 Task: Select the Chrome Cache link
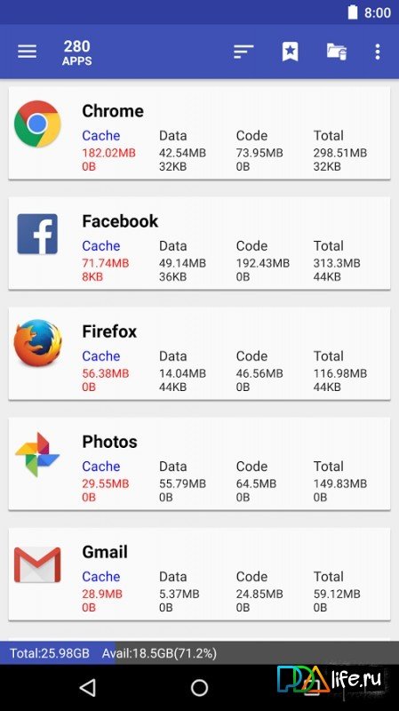point(101,136)
